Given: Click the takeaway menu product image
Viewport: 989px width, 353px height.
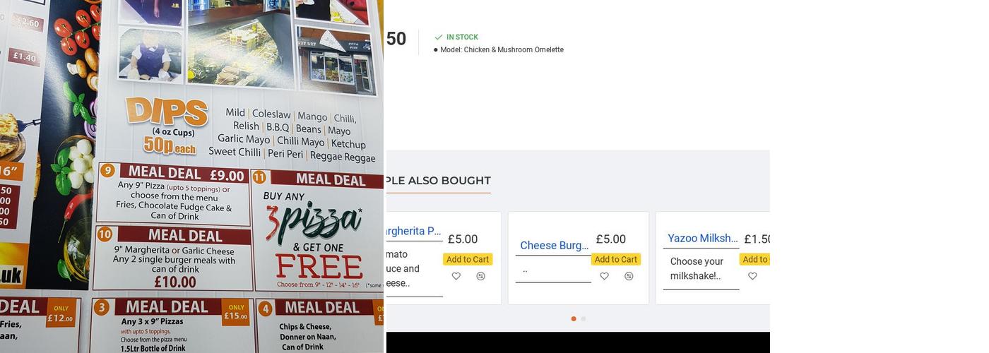Looking at the screenshot, I should click(191, 176).
